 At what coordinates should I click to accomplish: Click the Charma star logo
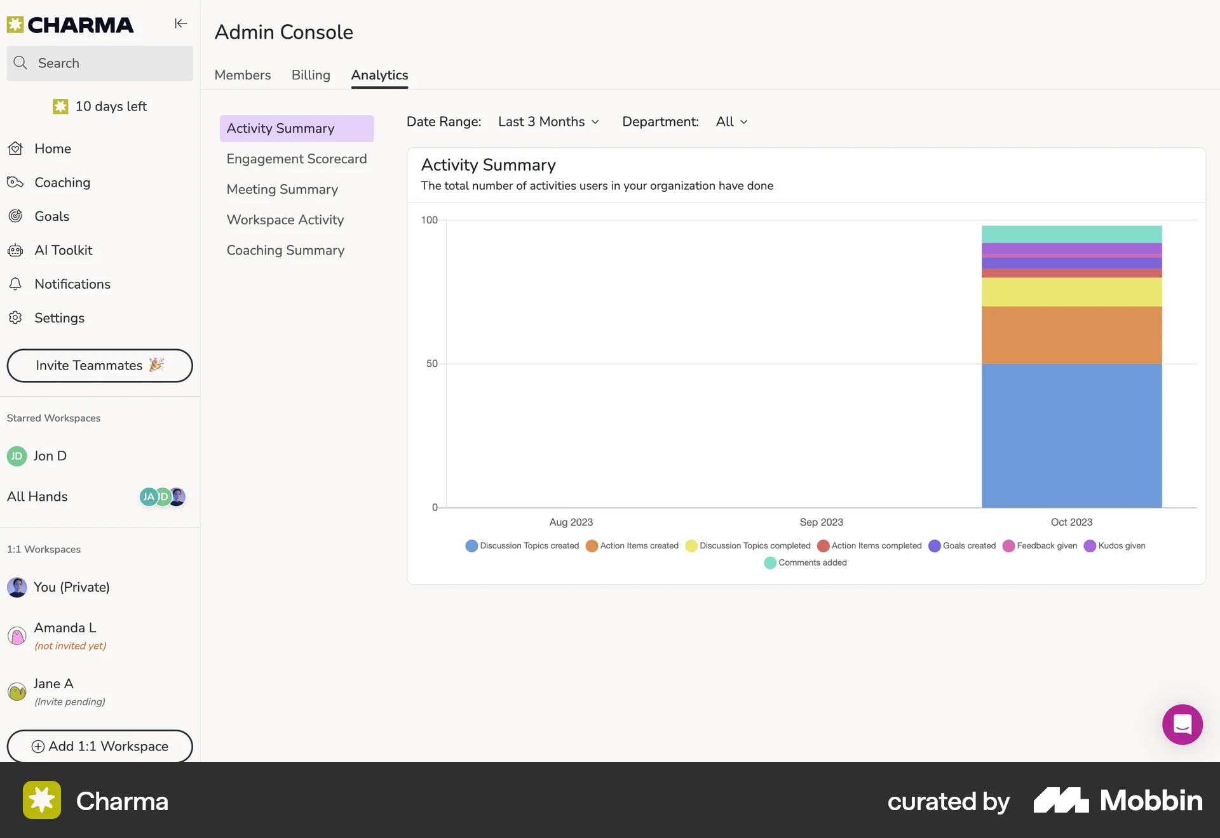(15, 24)
